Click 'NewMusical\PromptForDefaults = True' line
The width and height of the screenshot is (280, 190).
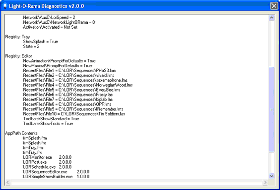coord(58,66)
